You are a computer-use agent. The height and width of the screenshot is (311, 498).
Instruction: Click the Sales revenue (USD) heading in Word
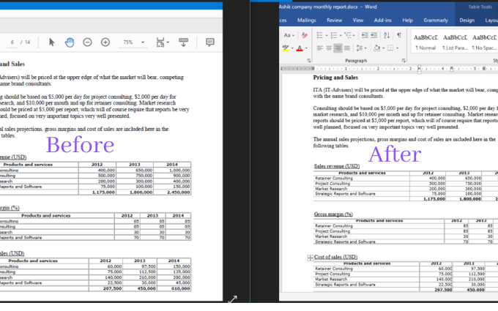pyautogui.click(x=337, y=166)
